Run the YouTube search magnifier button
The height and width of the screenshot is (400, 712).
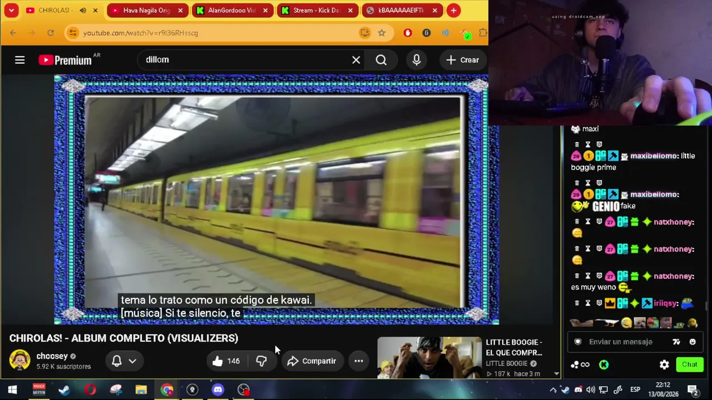coord(381,60)
